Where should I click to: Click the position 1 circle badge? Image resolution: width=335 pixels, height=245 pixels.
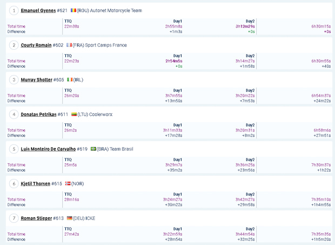point(14,10)
